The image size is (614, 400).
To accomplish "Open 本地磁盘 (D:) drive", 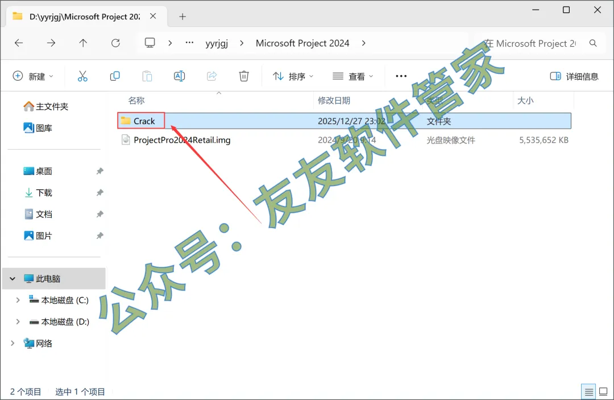I will pos(59,321).
